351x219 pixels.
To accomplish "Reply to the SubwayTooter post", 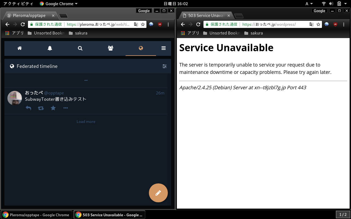I will [29, 108].
